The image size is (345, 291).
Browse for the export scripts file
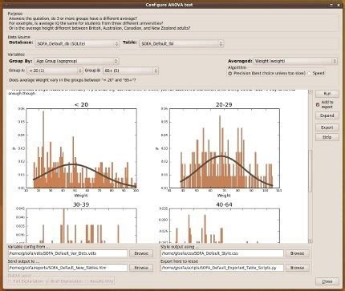point(297,268)
